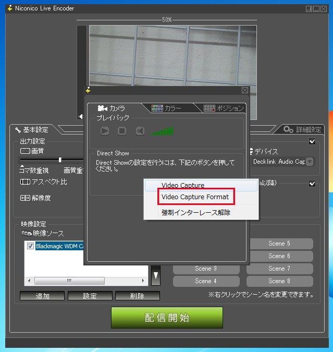Screen dimensions: 333x352
Task: Toggle the audio device section checkbox
Action: (x=312, y=141)
